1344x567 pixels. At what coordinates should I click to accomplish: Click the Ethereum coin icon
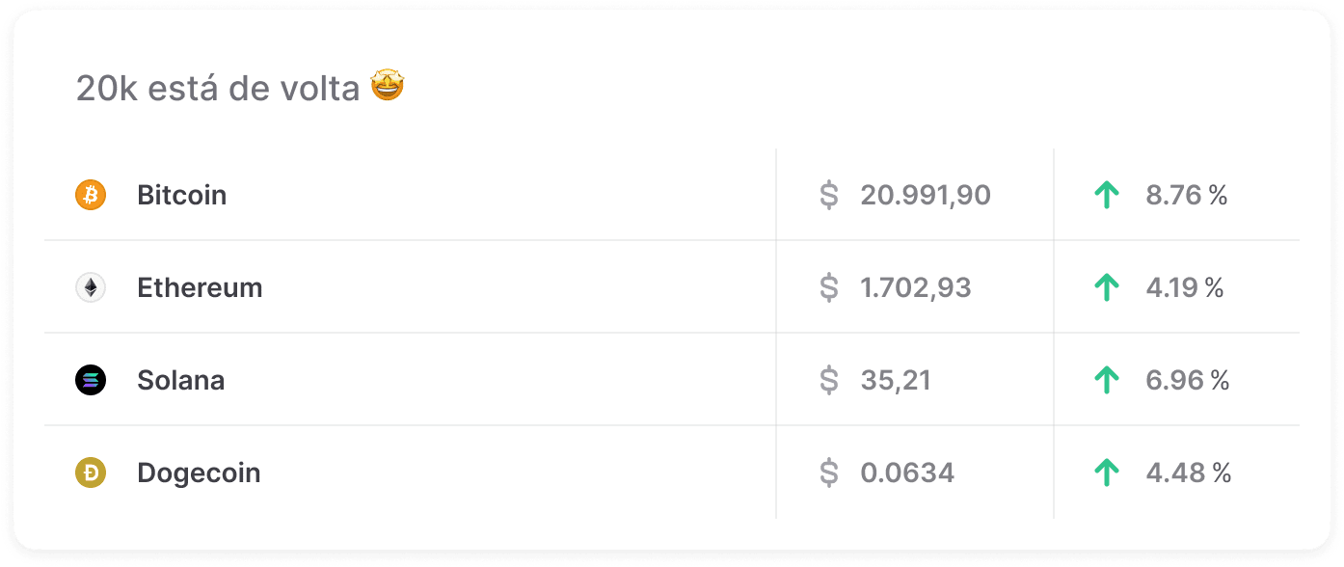tap(89, 287)
